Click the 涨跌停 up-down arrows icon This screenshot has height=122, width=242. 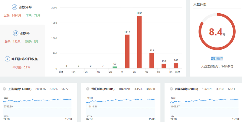16,33
